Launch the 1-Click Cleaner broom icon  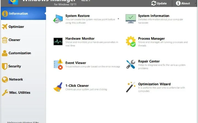[58, 87]
